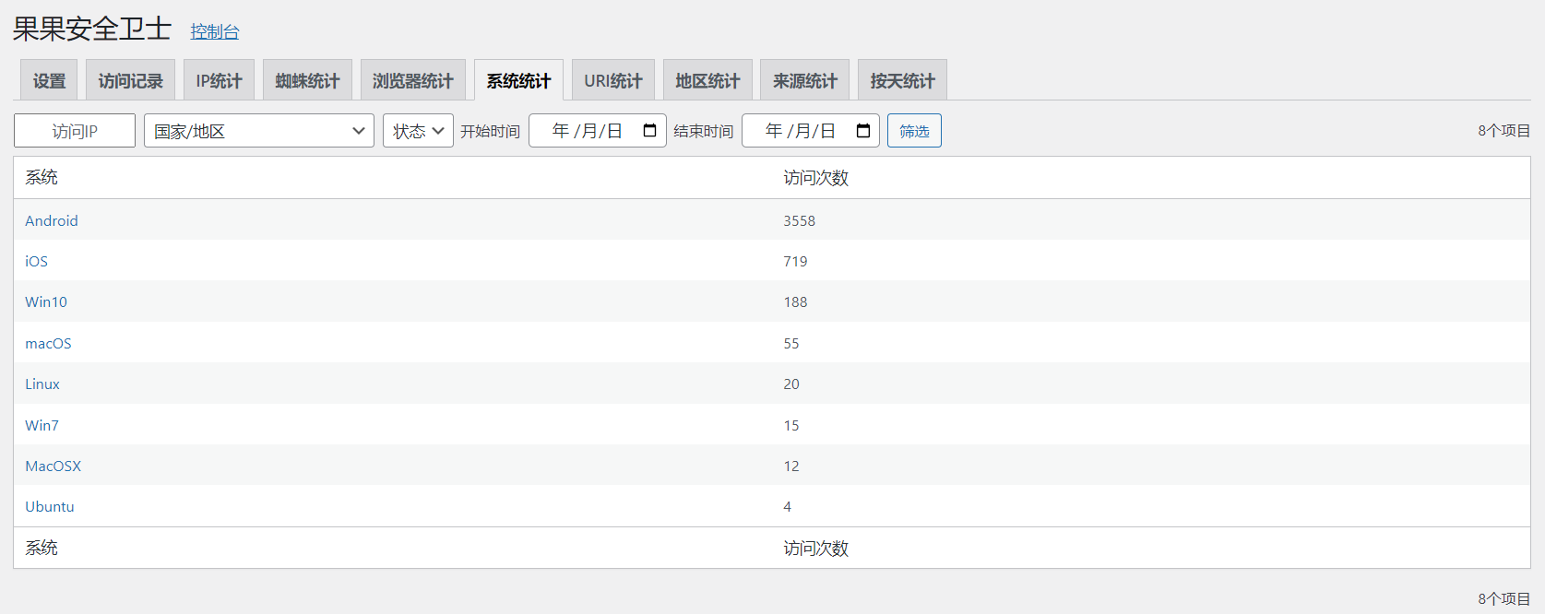
Task: Click the 开始时间 date field
Action: (598, 131)
